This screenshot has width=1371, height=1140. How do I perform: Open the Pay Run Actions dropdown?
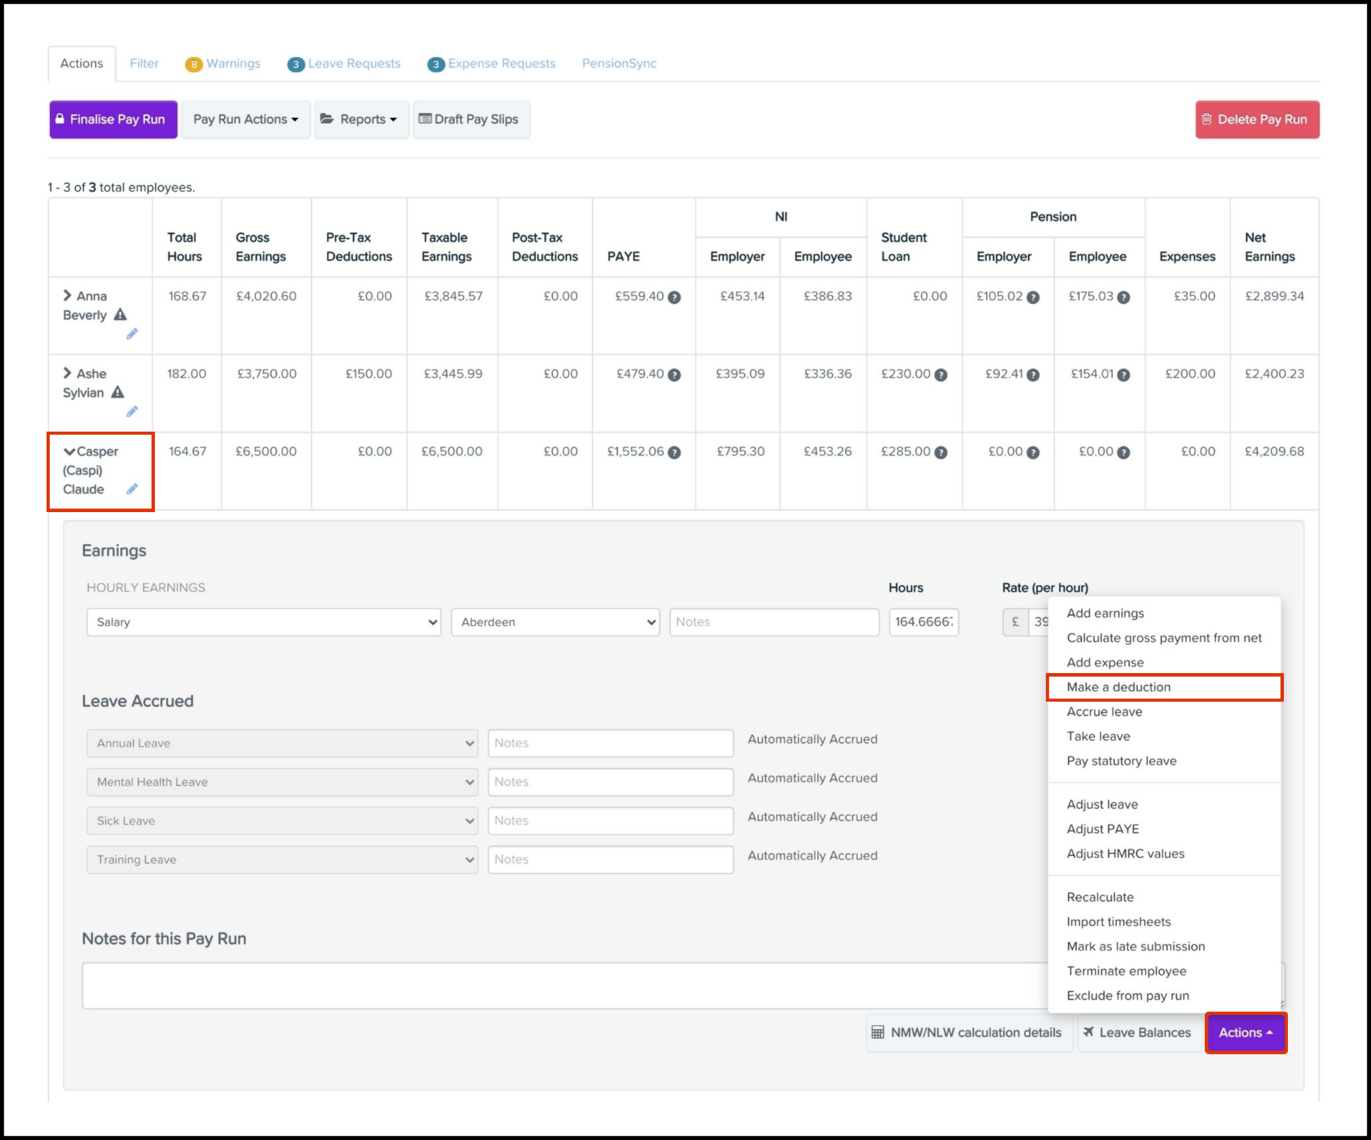tap(245, 120)
